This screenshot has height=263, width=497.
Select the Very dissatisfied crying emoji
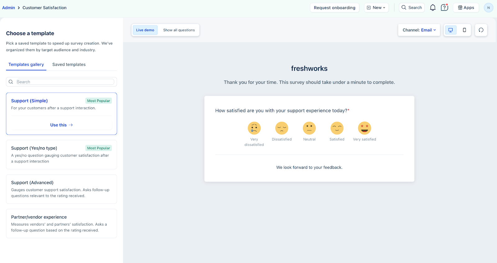(254, 128)
